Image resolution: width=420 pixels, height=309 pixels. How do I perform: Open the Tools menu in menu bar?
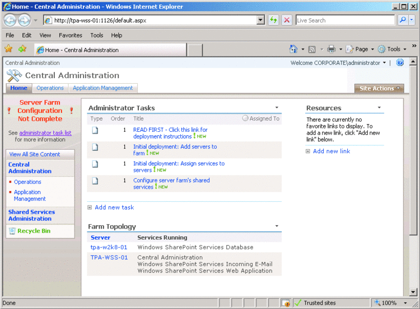tap(97, 35)
